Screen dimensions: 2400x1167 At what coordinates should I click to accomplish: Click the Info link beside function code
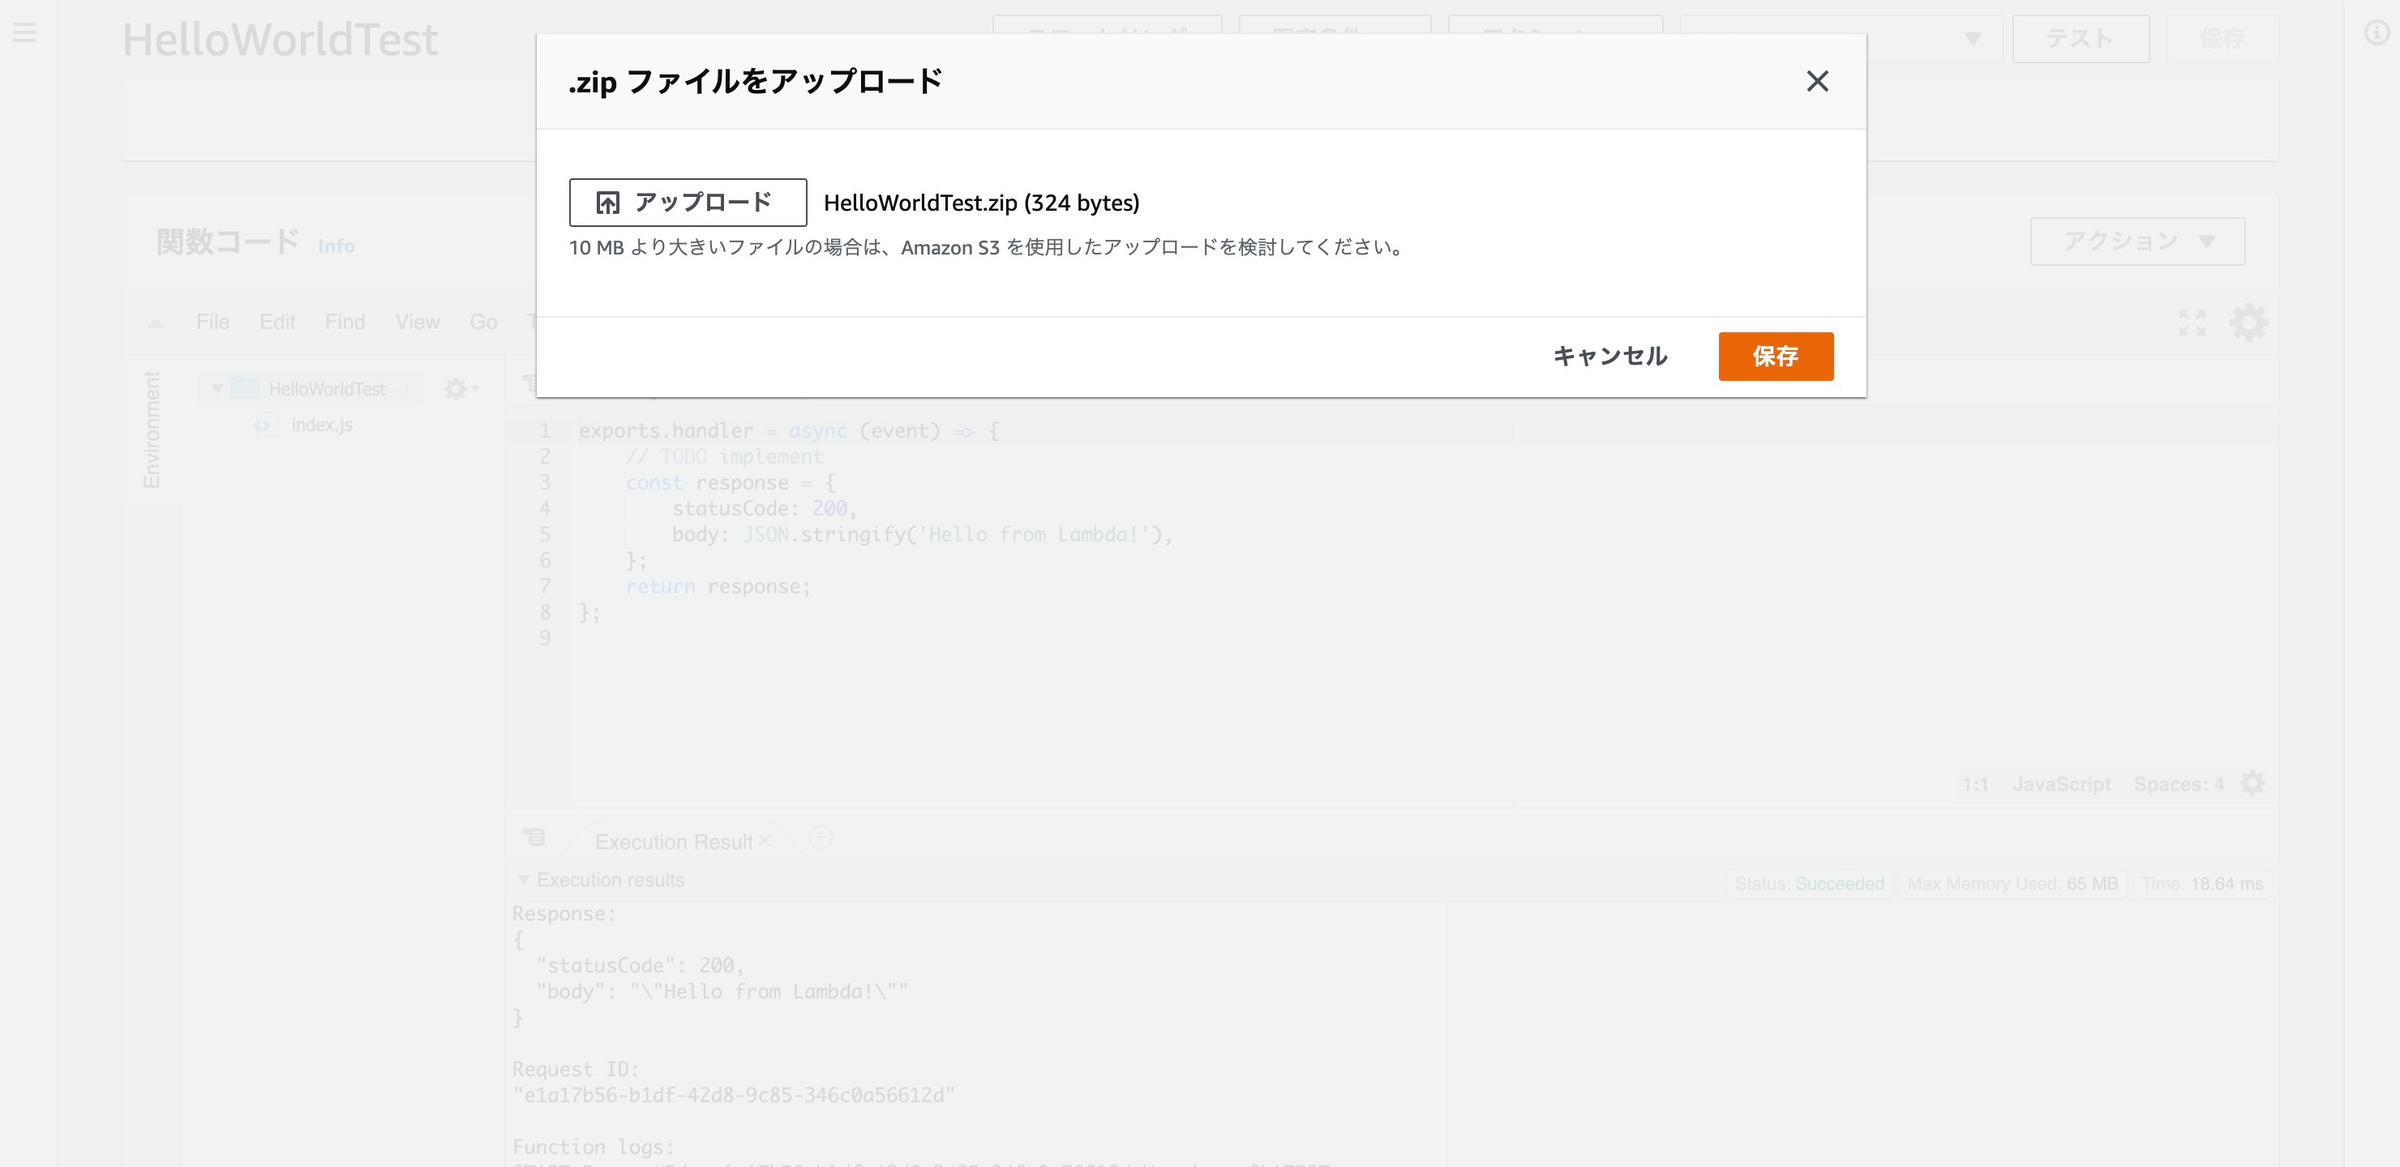[x=336, y=246]
